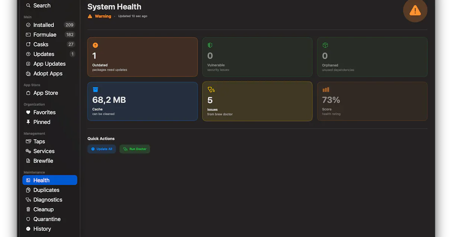Click the orange arrow icon on Outdated card
452x237 pixels.
tap(95, 45)
